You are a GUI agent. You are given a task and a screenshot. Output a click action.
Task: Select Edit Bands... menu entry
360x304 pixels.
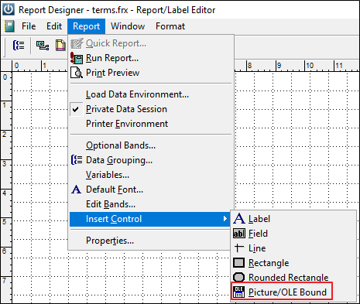coord(151,204)
